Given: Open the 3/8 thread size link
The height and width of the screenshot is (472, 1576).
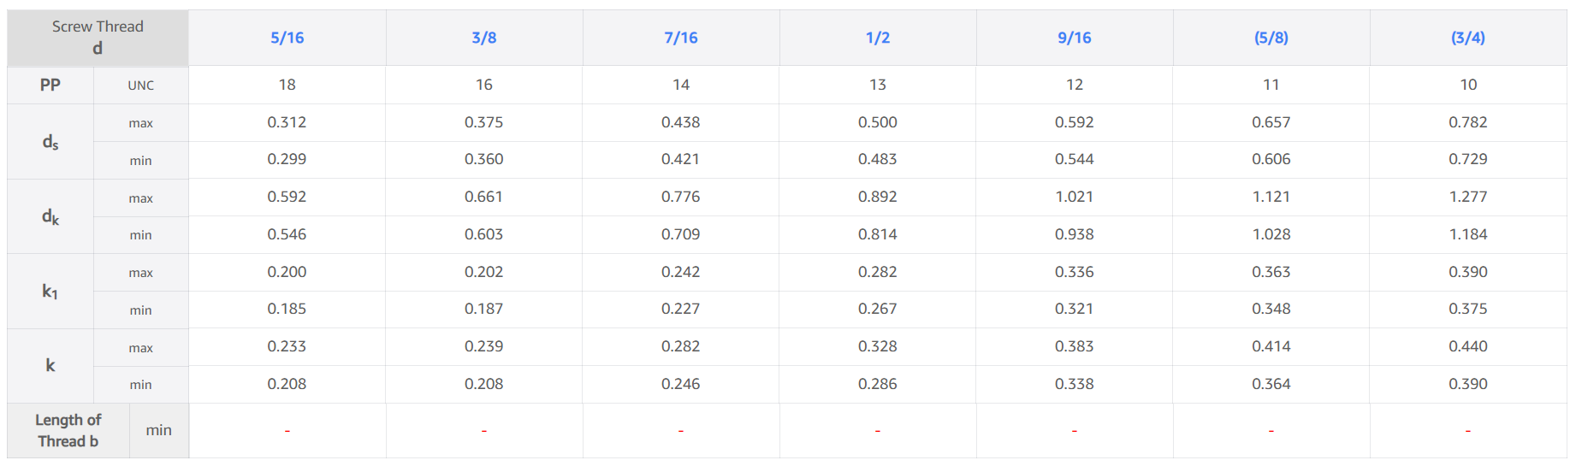Looking at the screenshot, I should [x=484, y=38].
